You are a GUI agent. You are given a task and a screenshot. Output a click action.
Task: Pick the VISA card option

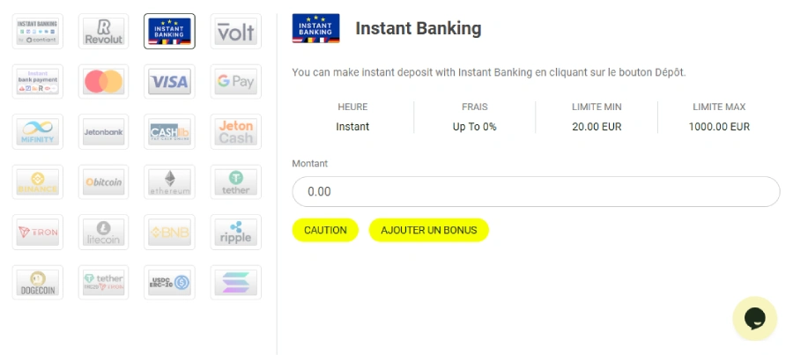169,82
